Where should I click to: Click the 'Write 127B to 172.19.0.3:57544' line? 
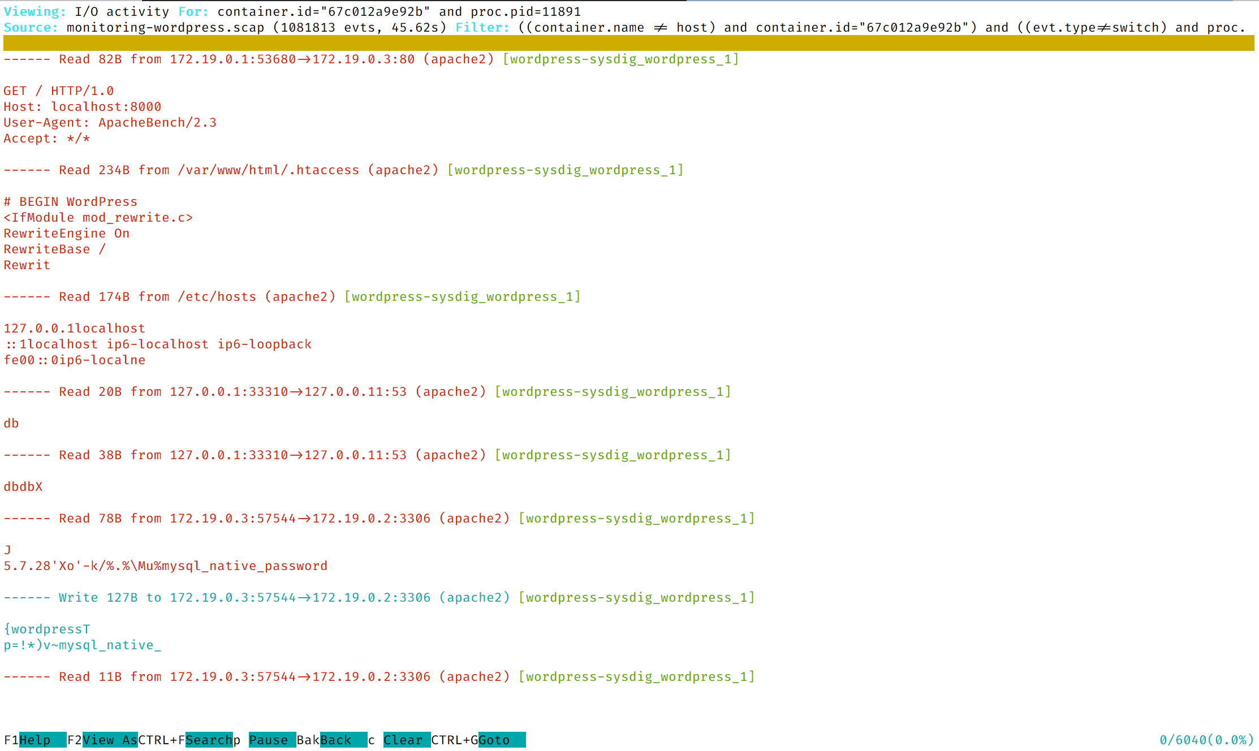point(379,597)
